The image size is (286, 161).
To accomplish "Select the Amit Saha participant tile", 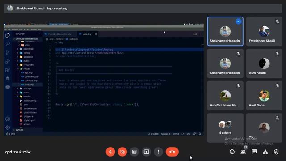I will (x=264, y=95).
